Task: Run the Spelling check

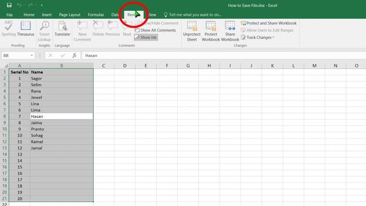Action: tap(9, 29)
